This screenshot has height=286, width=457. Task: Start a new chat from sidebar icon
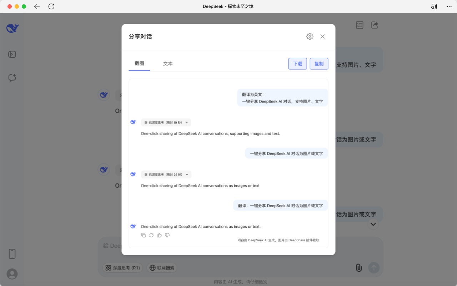point(12,78)
